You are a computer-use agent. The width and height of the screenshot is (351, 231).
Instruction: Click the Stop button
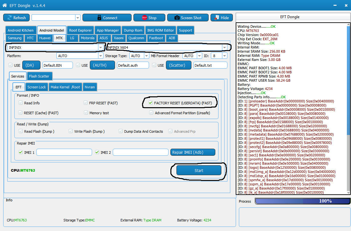click(x=149, y=18)
